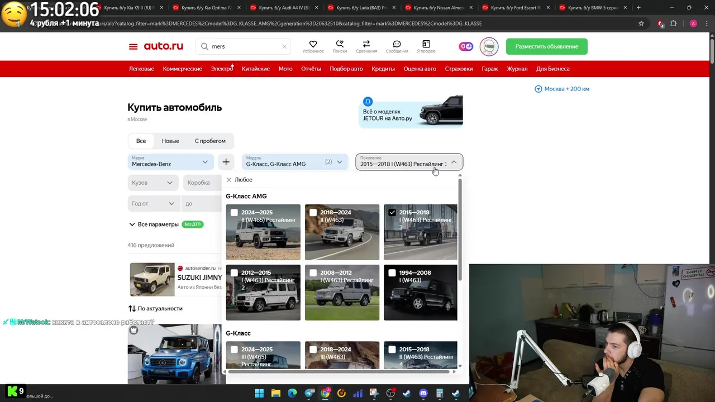
Task: Open saved searches Поиски icon
Action: click(340, 46)
